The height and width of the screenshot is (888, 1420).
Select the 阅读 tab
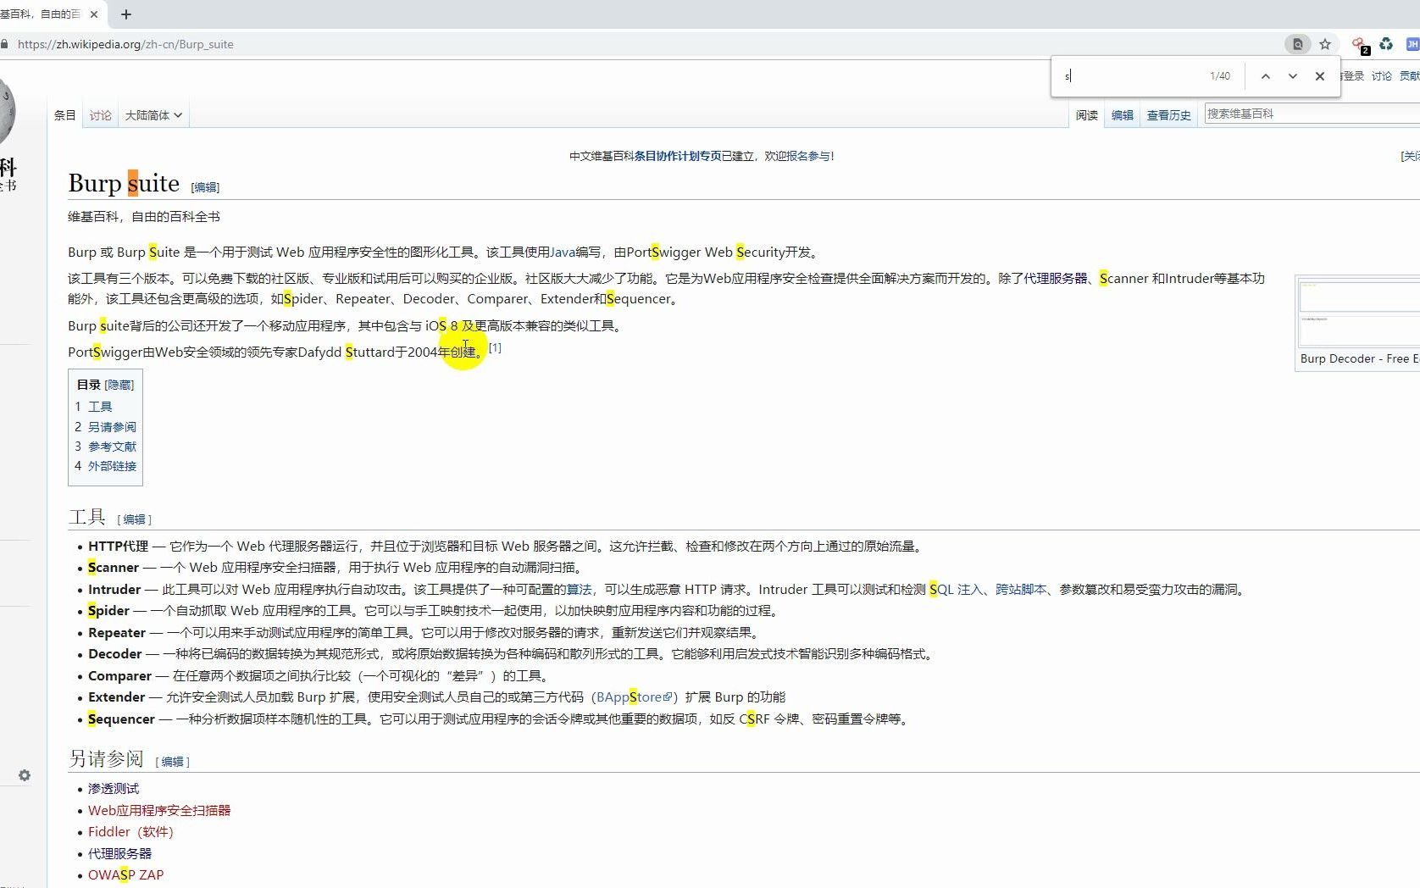pyautogui.click(x=1087, y=115)
